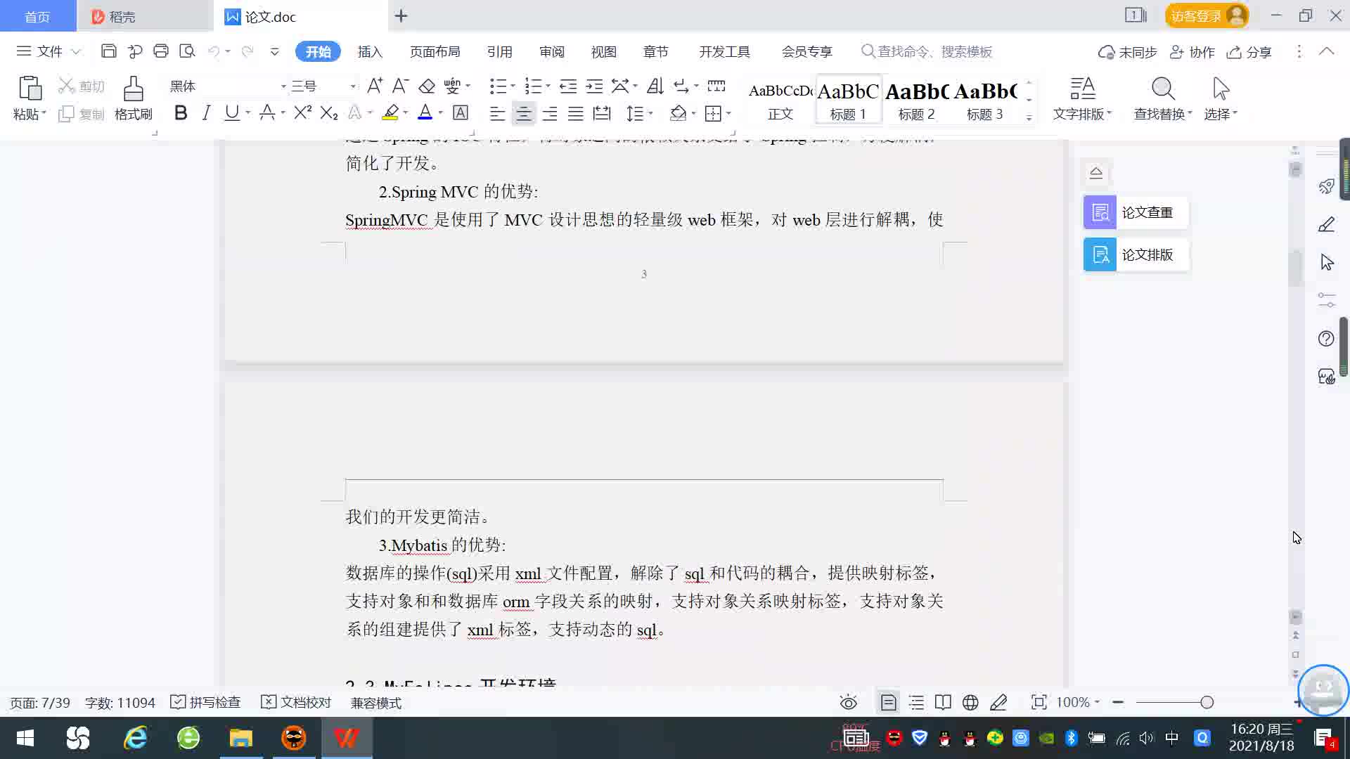
Task: Expand borders dropdown arrow
Action: pyautogui.click(x=728, y=113)
